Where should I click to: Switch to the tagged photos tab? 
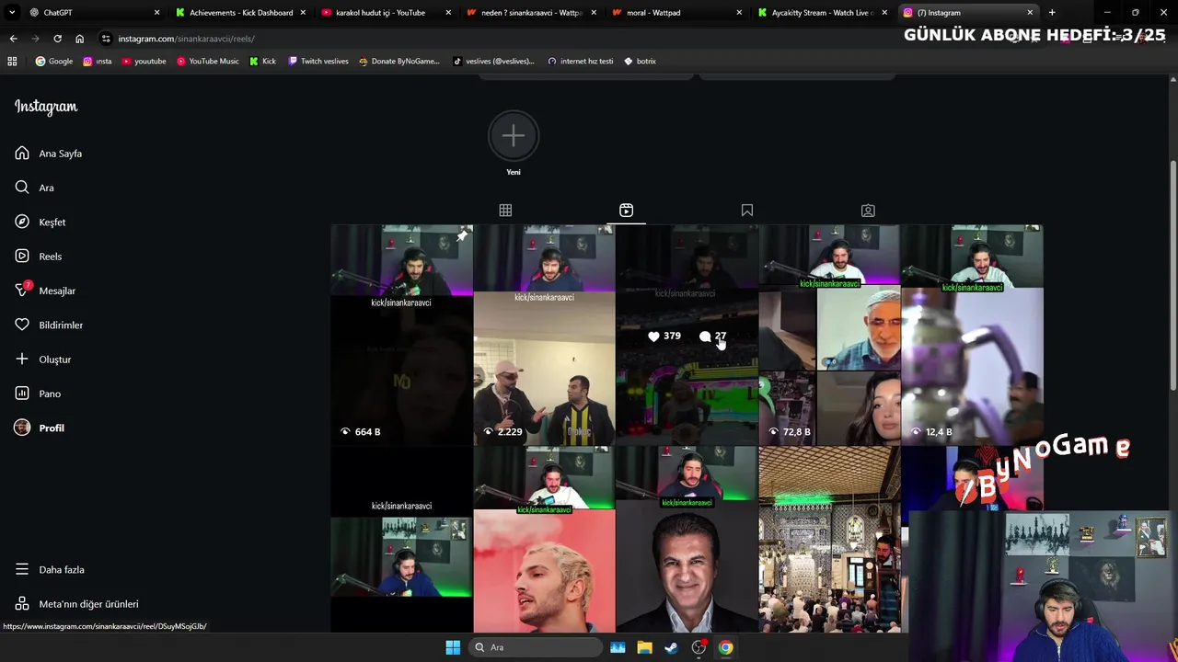tap(868, 211)
